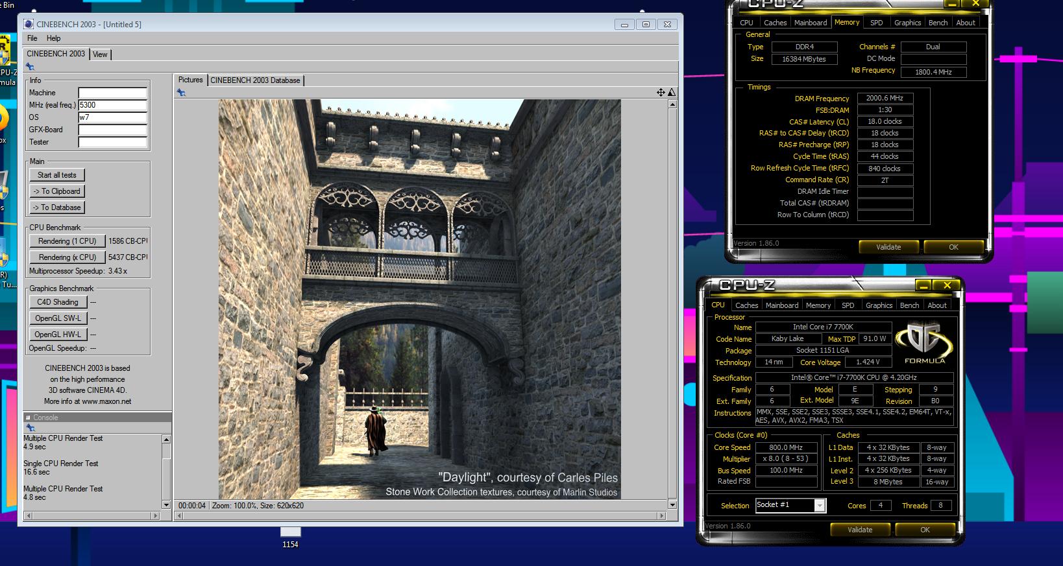Click Core Voltage value 1.424 V
1063x566 pixels.
(868, 362)
